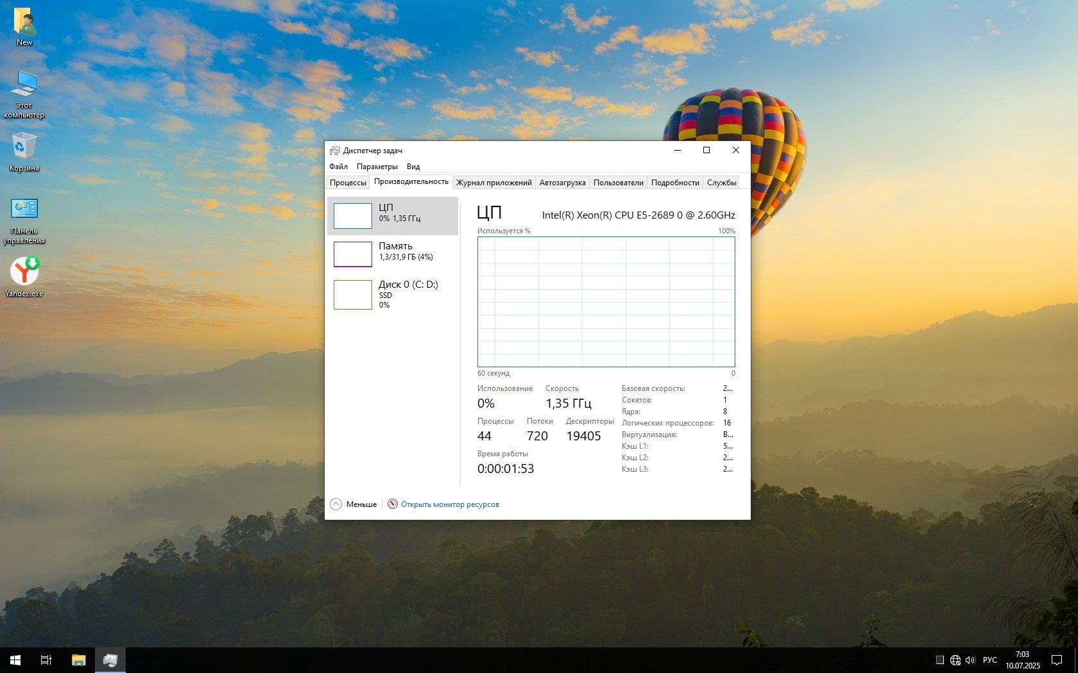The height and width of the screenshot is (673, 1078).
Task: Switch to the Процессы tab
Action: 348,183
